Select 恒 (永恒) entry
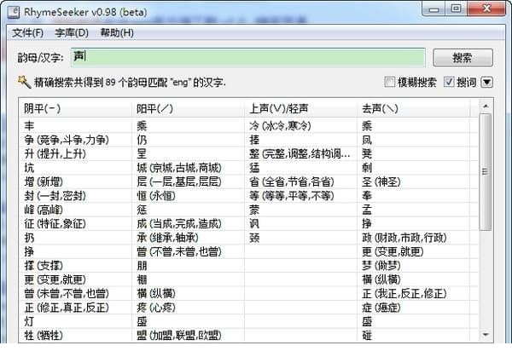The height and width of the screenshot is (357, 512). pos(156,196)
